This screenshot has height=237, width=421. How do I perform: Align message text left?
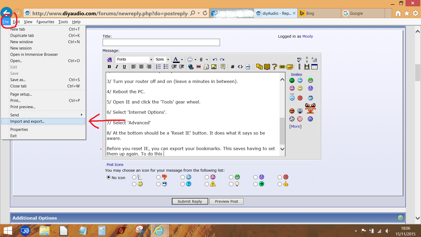point(134,67)
